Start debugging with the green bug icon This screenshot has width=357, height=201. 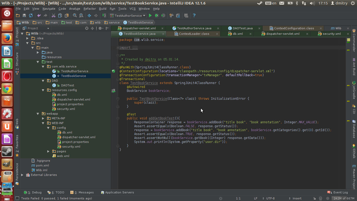(157, 16)
